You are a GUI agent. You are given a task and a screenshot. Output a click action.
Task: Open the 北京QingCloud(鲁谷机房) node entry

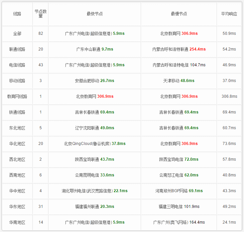[x=95, y=144]
